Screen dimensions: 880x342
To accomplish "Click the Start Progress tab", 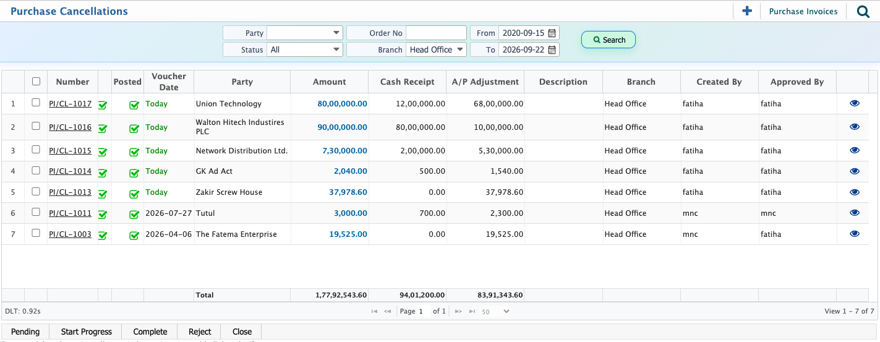I will pos(87,331).
